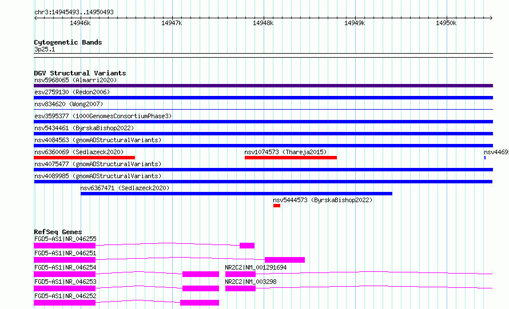Select the nsv4084563 (gnomADStructuralVariants) label
The height and width of the screenshot is (309, 509).
(98, 140)
